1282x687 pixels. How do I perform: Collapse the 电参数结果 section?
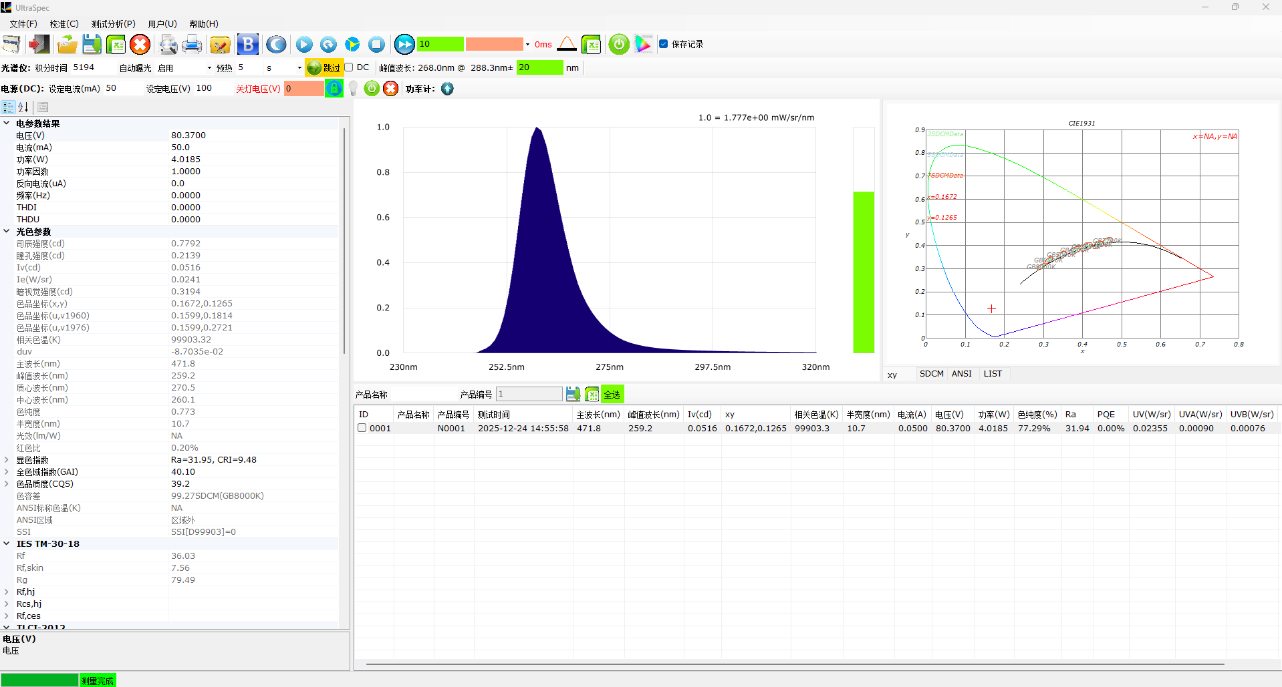coord(7,124)
